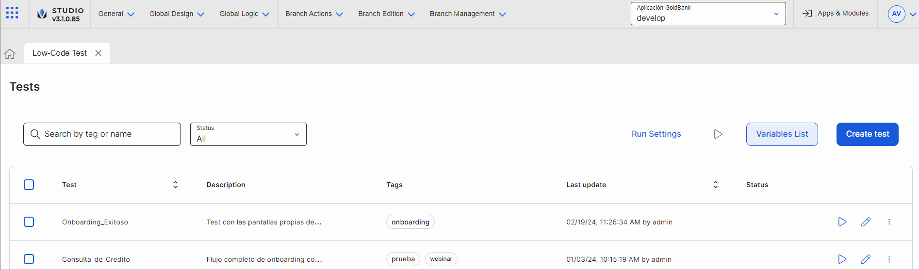This screenshot has width=919, height=270.
Task: Click the Create test button
Action: pos(867,134)
